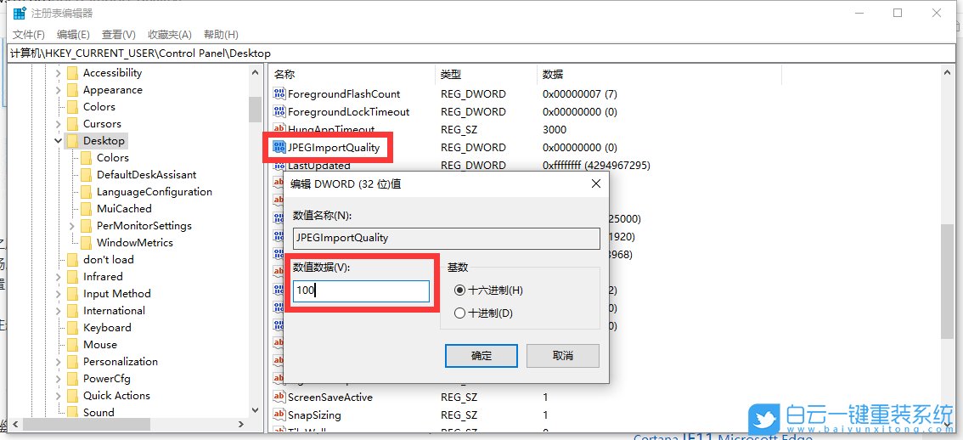Click the JPEGImportQuality value icon
Viewport: 963px width, 440px height.
pos(279,148)
